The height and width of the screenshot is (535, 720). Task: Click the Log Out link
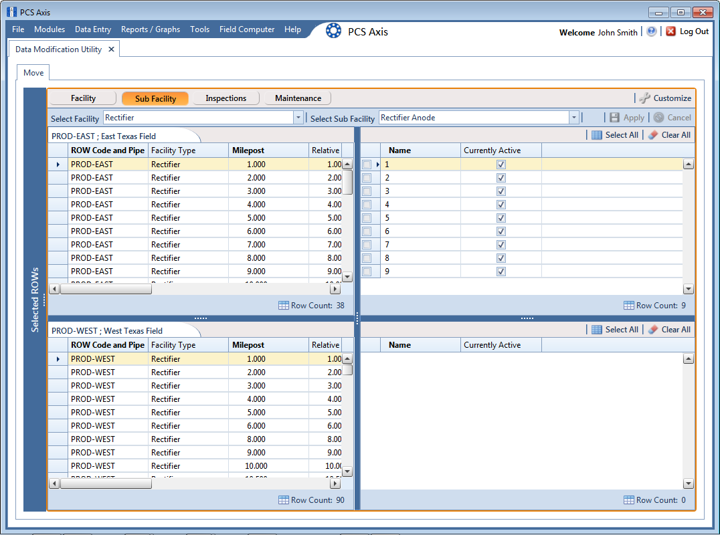tap(695, 31)
